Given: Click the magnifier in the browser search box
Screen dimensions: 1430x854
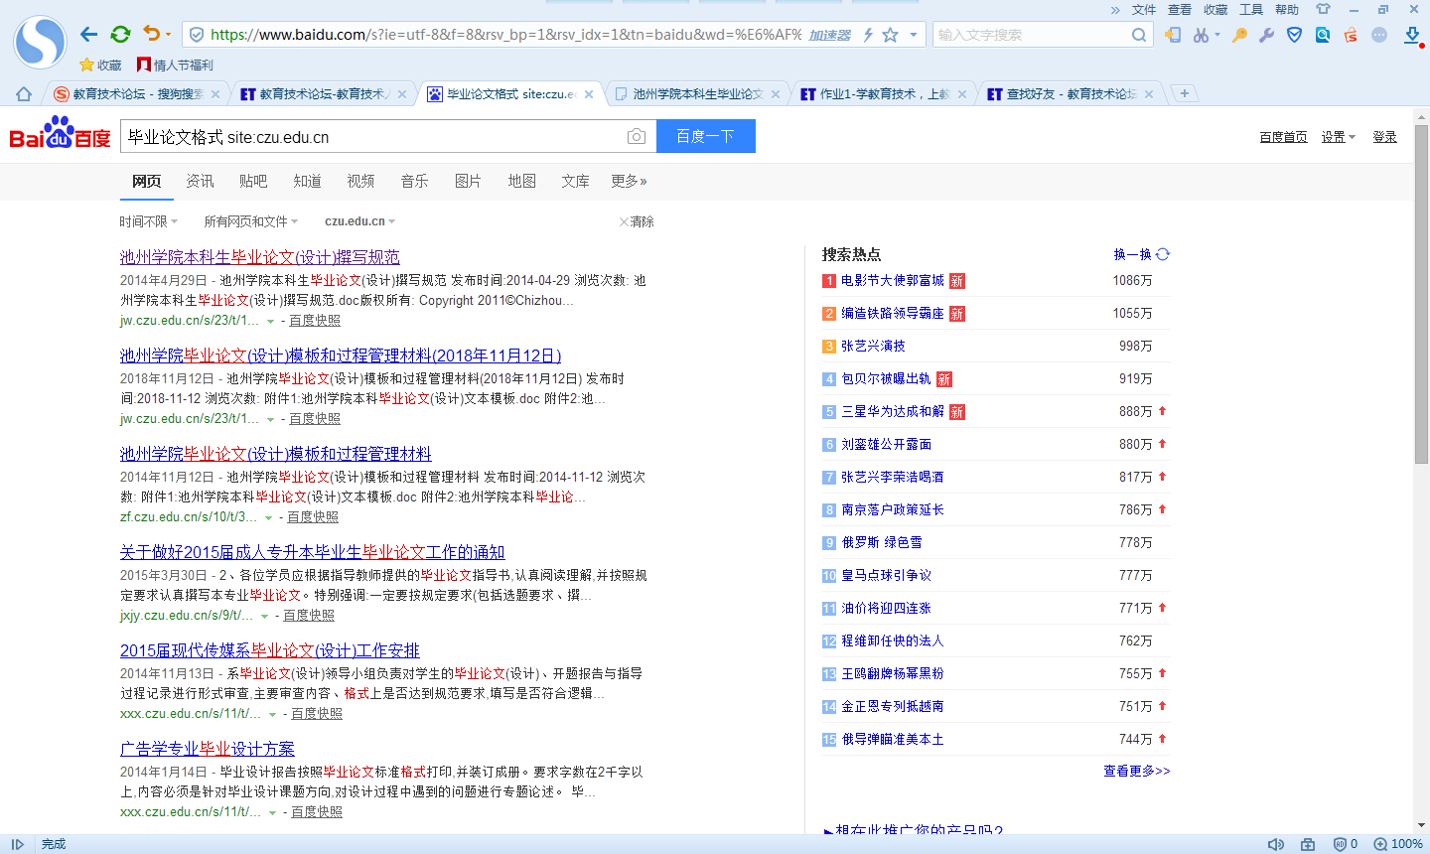Looking at the screenshot, I should tap(1139, 35).
